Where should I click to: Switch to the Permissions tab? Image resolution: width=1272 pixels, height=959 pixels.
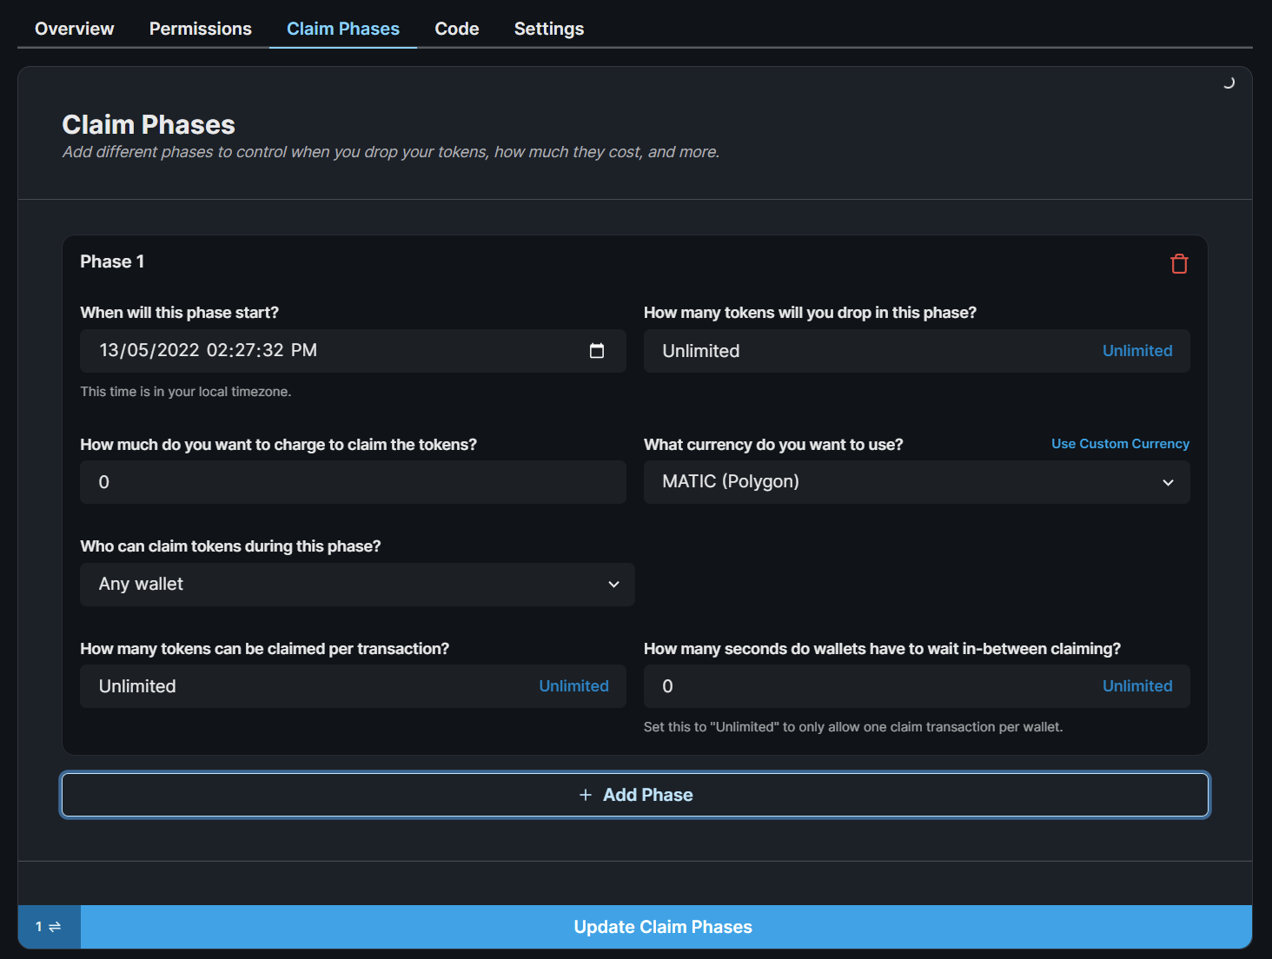pyautogui.click(x=200, y=29)
